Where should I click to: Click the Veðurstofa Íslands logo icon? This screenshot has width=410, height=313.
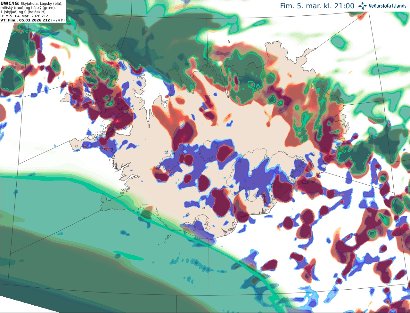(x=363, y=6)
